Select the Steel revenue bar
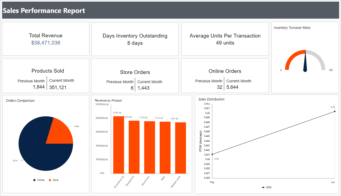This screenshot has height=196, width=341. pos(165,147)
